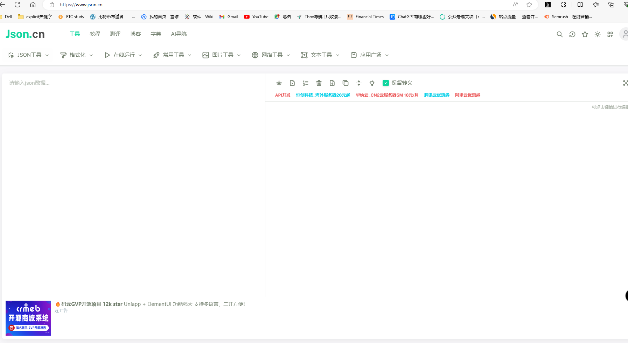Open the 恒创科技_海外服务器26元起 link
The width and height of the screenshot is (628, 343).
(x=323, y=95)
